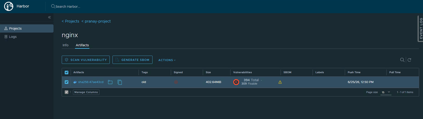The image size is (423, 119).
Task: Sort by Artifacts column header
Action: click(79, 72)
